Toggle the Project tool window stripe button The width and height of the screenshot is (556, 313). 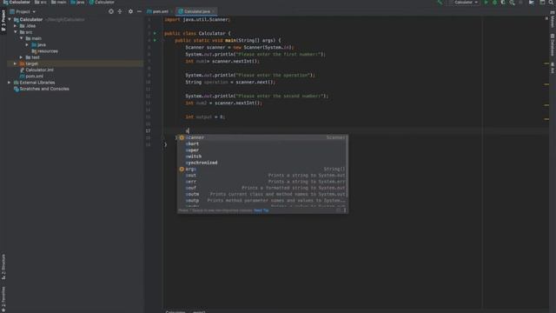[3, 21]
